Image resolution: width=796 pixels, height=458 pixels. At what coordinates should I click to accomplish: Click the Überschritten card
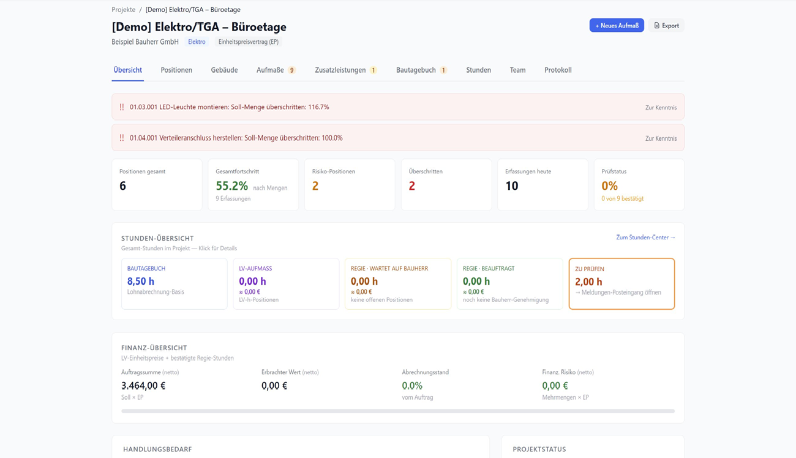pos(446,184)
